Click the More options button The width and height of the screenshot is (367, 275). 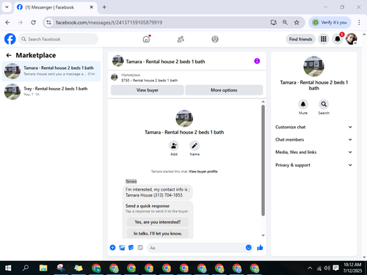tap(224, 90)
